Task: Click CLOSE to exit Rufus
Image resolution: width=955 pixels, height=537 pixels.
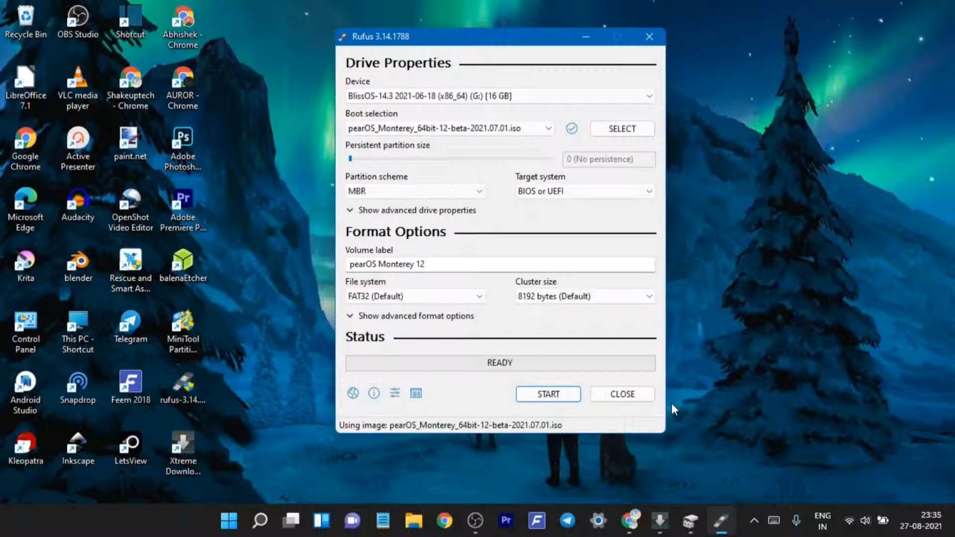Action: click(x=622, y=393)
